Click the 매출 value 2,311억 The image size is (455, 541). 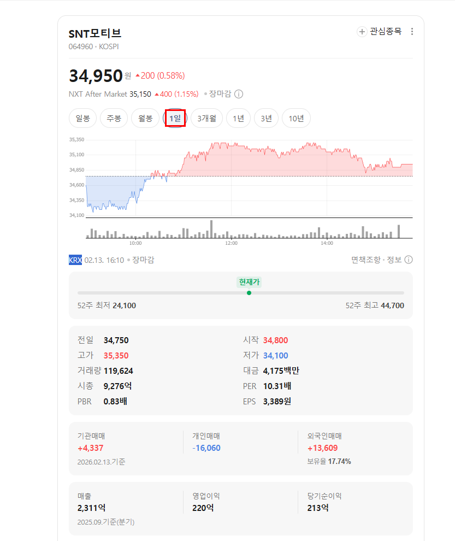coord(91,508)
